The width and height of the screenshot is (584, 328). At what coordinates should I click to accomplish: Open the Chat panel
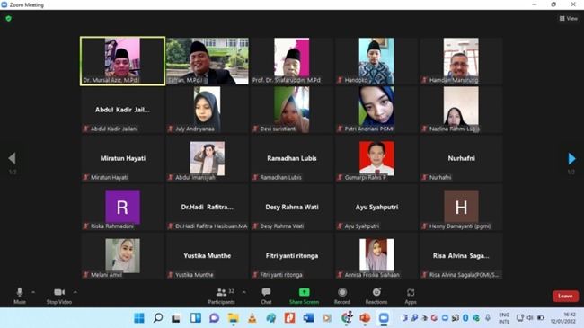click(266, 296)
